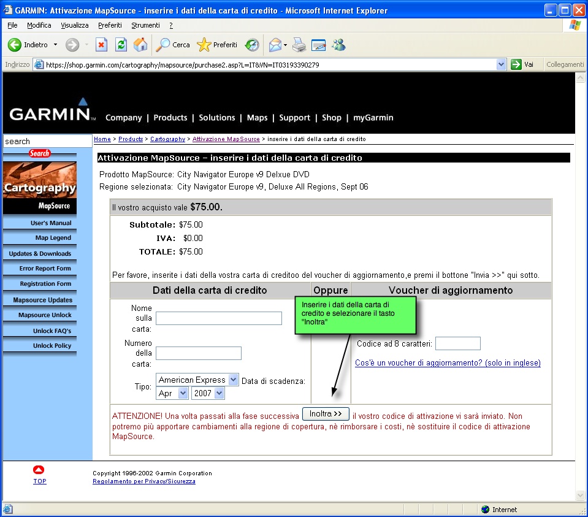
Task: Click the Print toolbar icon
Action: click(x=299, y=45)
